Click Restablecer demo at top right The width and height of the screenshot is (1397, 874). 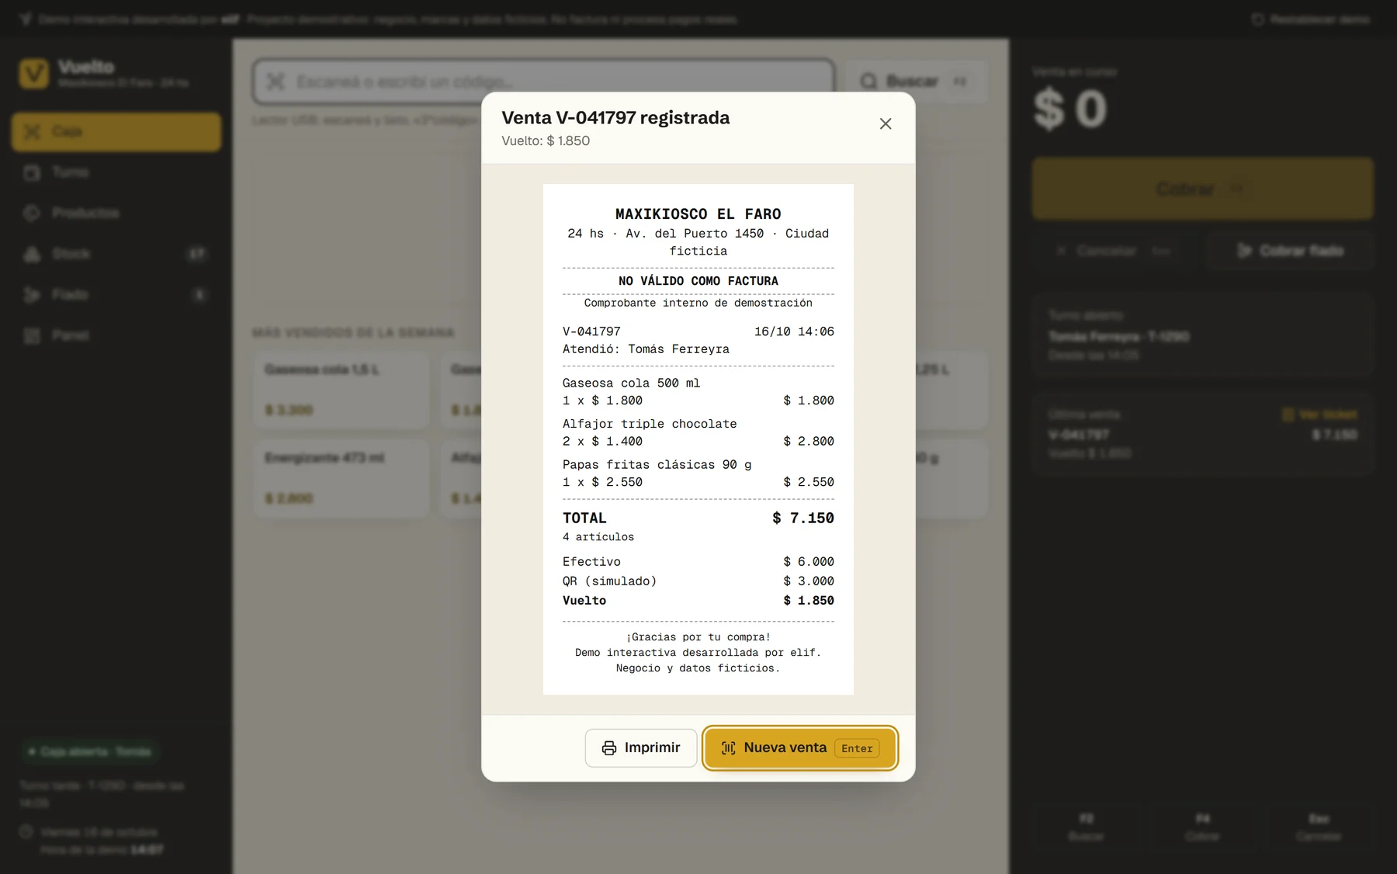pyautogui.click(x=1310, y=19)
